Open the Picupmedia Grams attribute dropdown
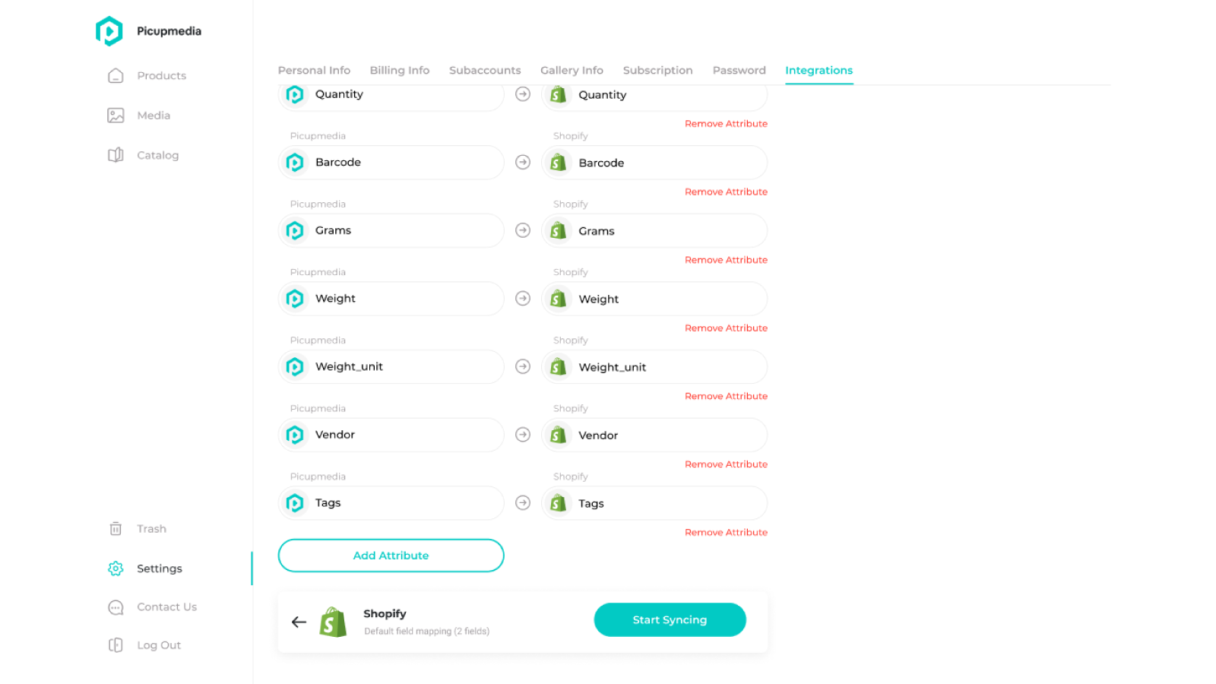The image size is (1216, 684). tap(391, 230)
